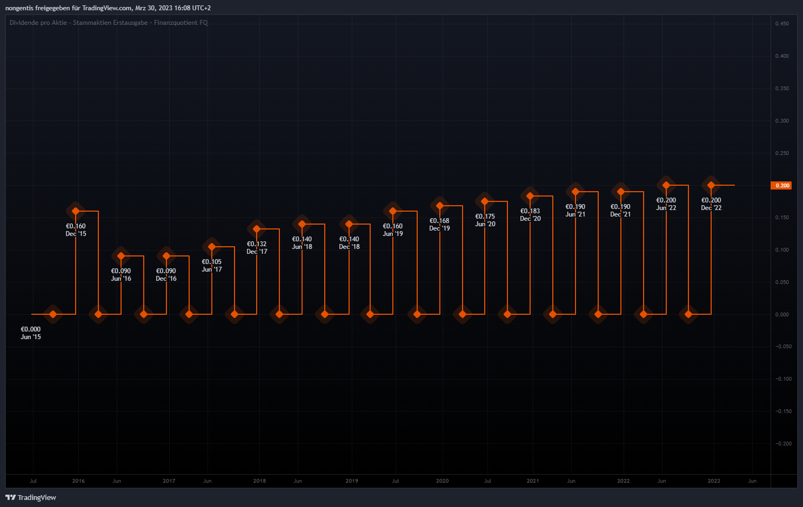Select the Dec '18 €0.140 diamond marker
The image size is (803, 507).
349,224
